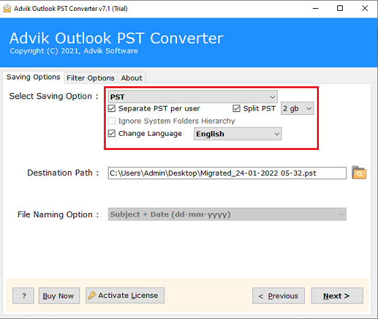The height and width of the screenshot is (319, 378).
Task: Switch to the Saving Options tab
Action: point(33,77)
